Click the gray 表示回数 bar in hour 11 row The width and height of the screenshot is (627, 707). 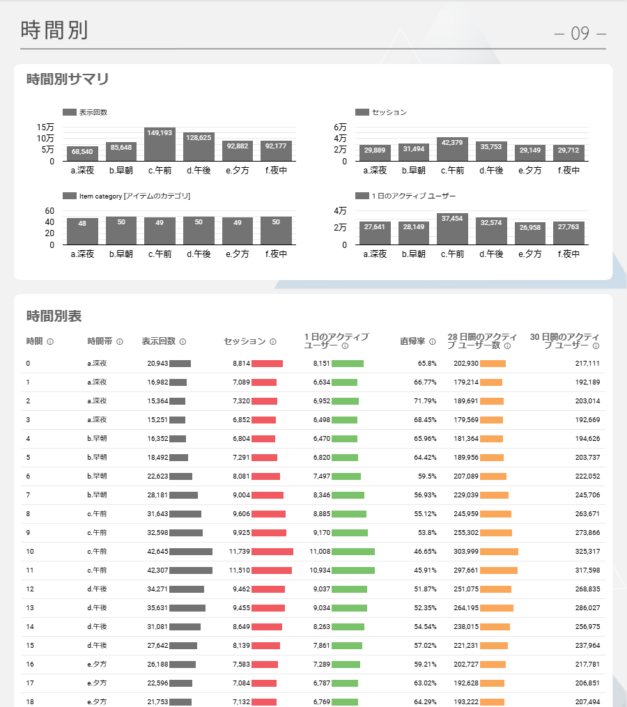point(191,570)
